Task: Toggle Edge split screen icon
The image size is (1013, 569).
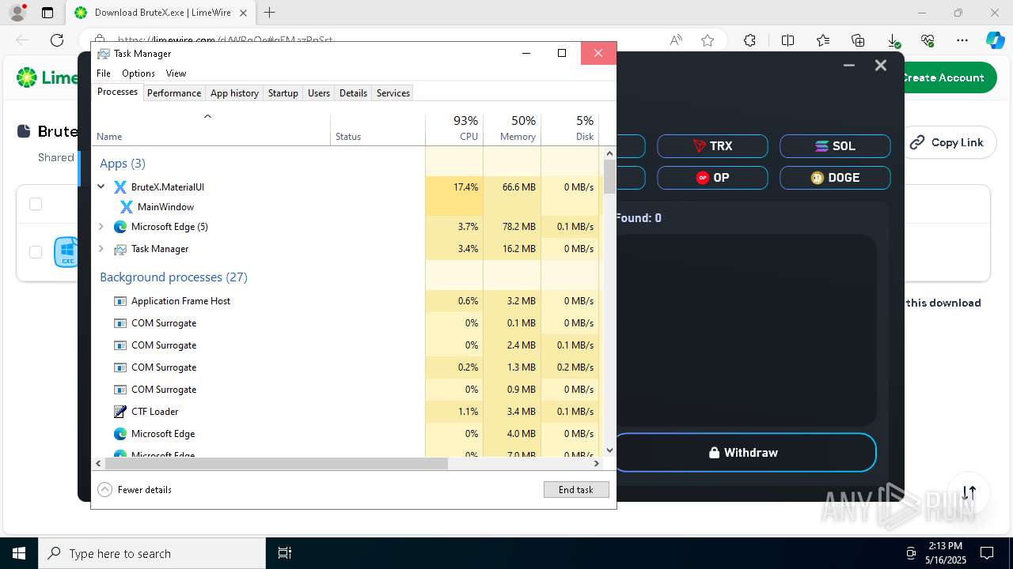Action: [x=788, y=40]
